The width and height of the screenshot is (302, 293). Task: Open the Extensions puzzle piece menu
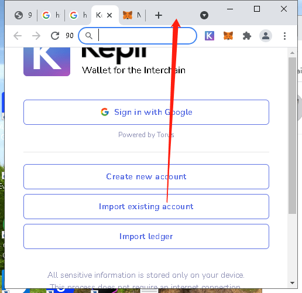point(247,36)
